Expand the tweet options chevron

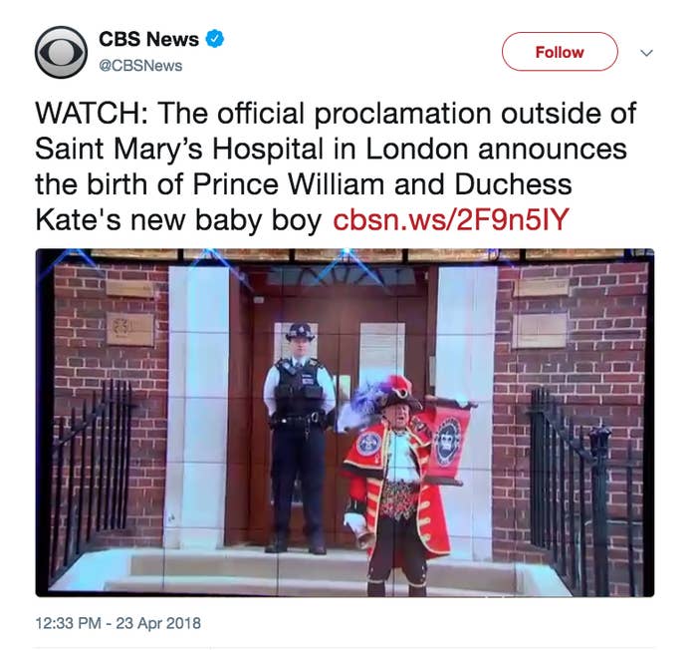click(x=646, y=53)
